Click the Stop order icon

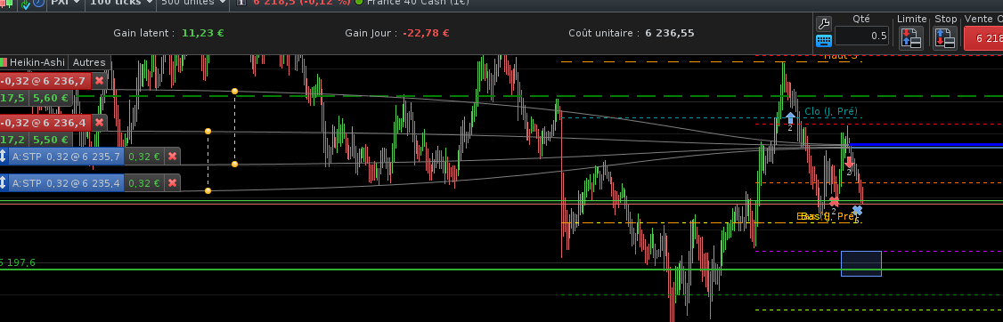[x=945, y=38]
